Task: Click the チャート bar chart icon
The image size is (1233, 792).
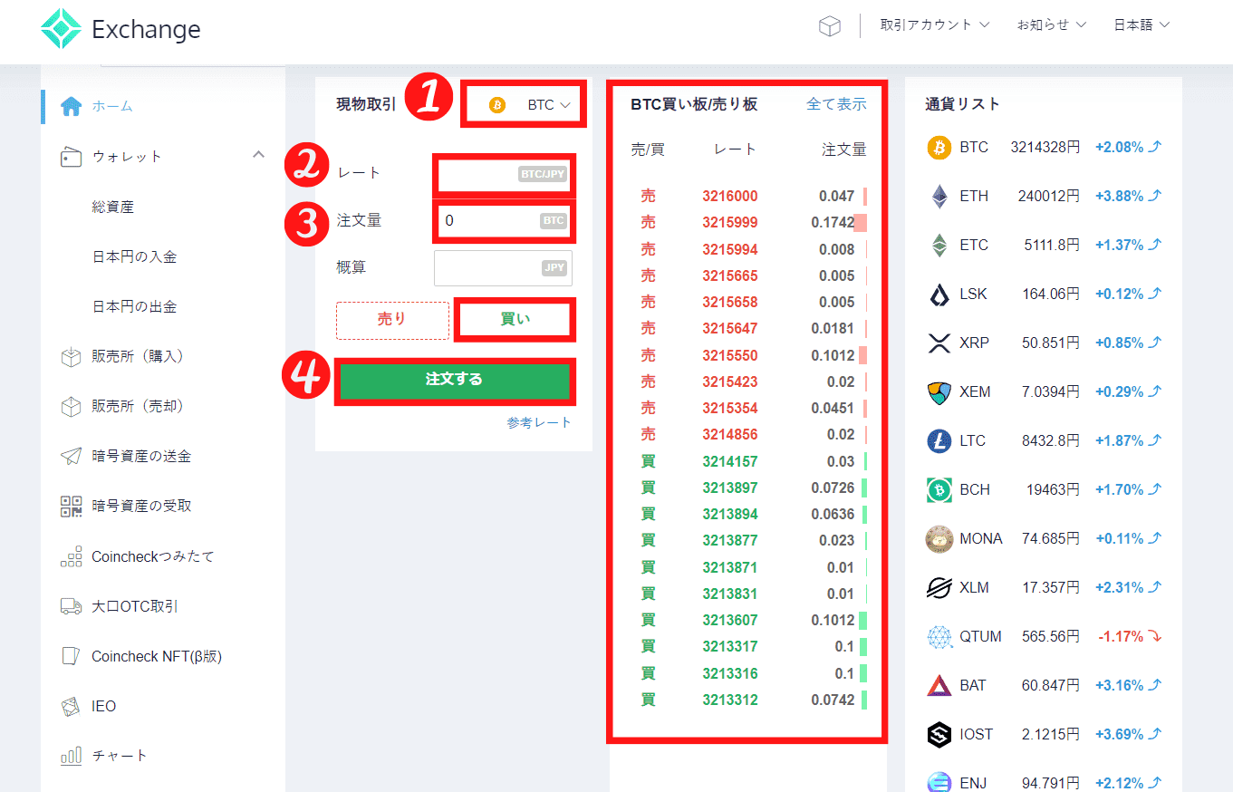Action: pyautogui.click(x=71, y=755)
